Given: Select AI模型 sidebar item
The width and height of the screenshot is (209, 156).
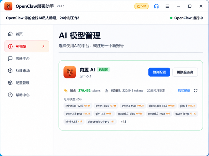Looking at the screenshot, I should point(27,46).
